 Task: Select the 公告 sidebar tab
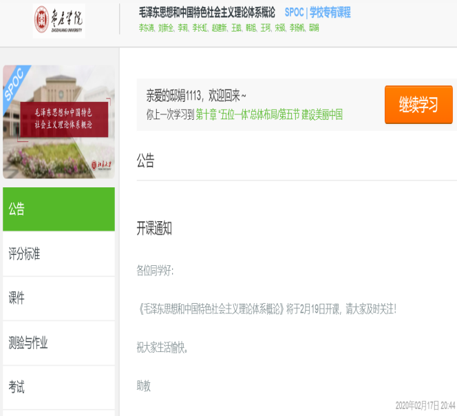59,209
